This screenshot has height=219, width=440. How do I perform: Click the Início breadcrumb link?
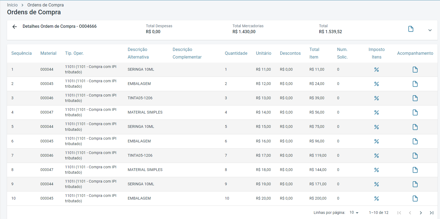[x=12, y=5]
